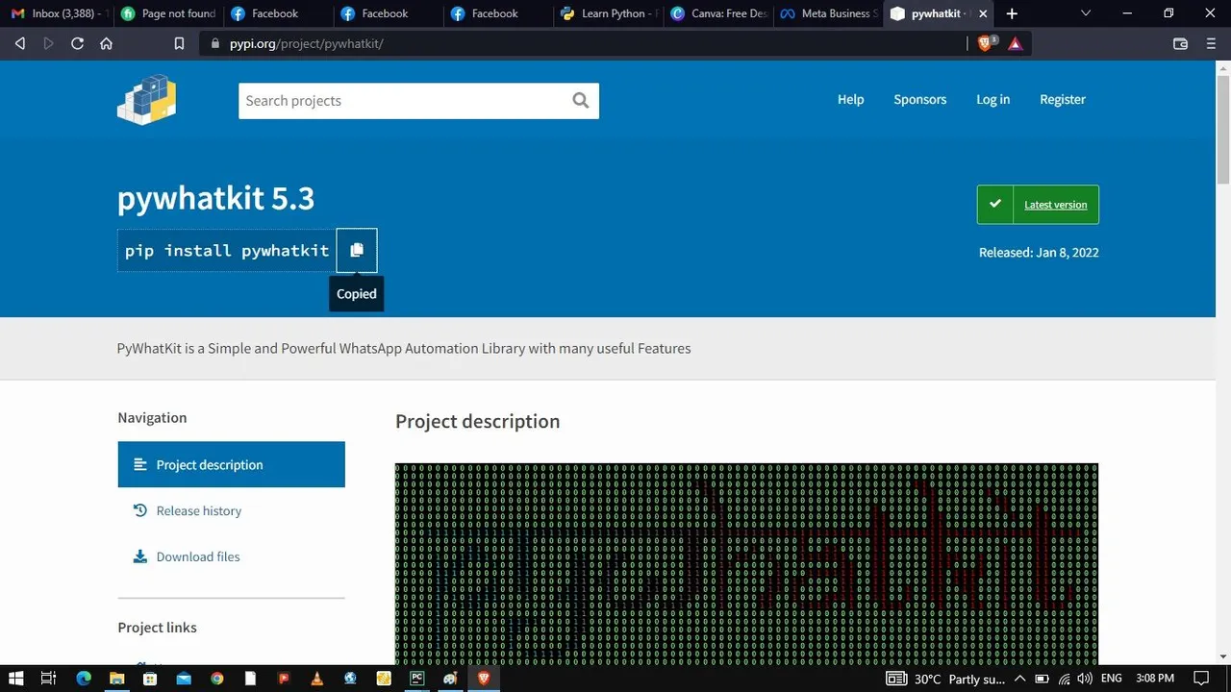
Task: Open the browser hamburger menu
Action: pos(1211,43)
